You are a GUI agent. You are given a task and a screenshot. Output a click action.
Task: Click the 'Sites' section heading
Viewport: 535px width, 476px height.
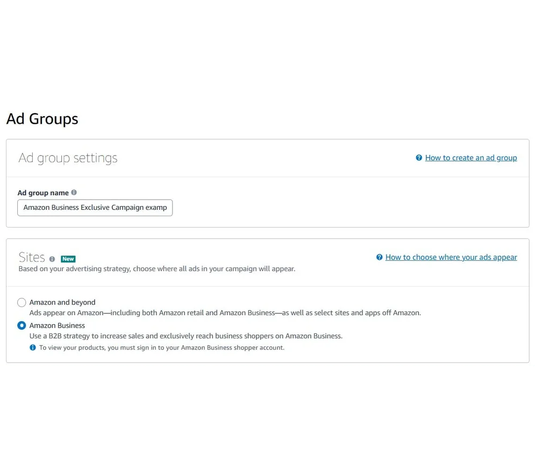tap(32, 257)
